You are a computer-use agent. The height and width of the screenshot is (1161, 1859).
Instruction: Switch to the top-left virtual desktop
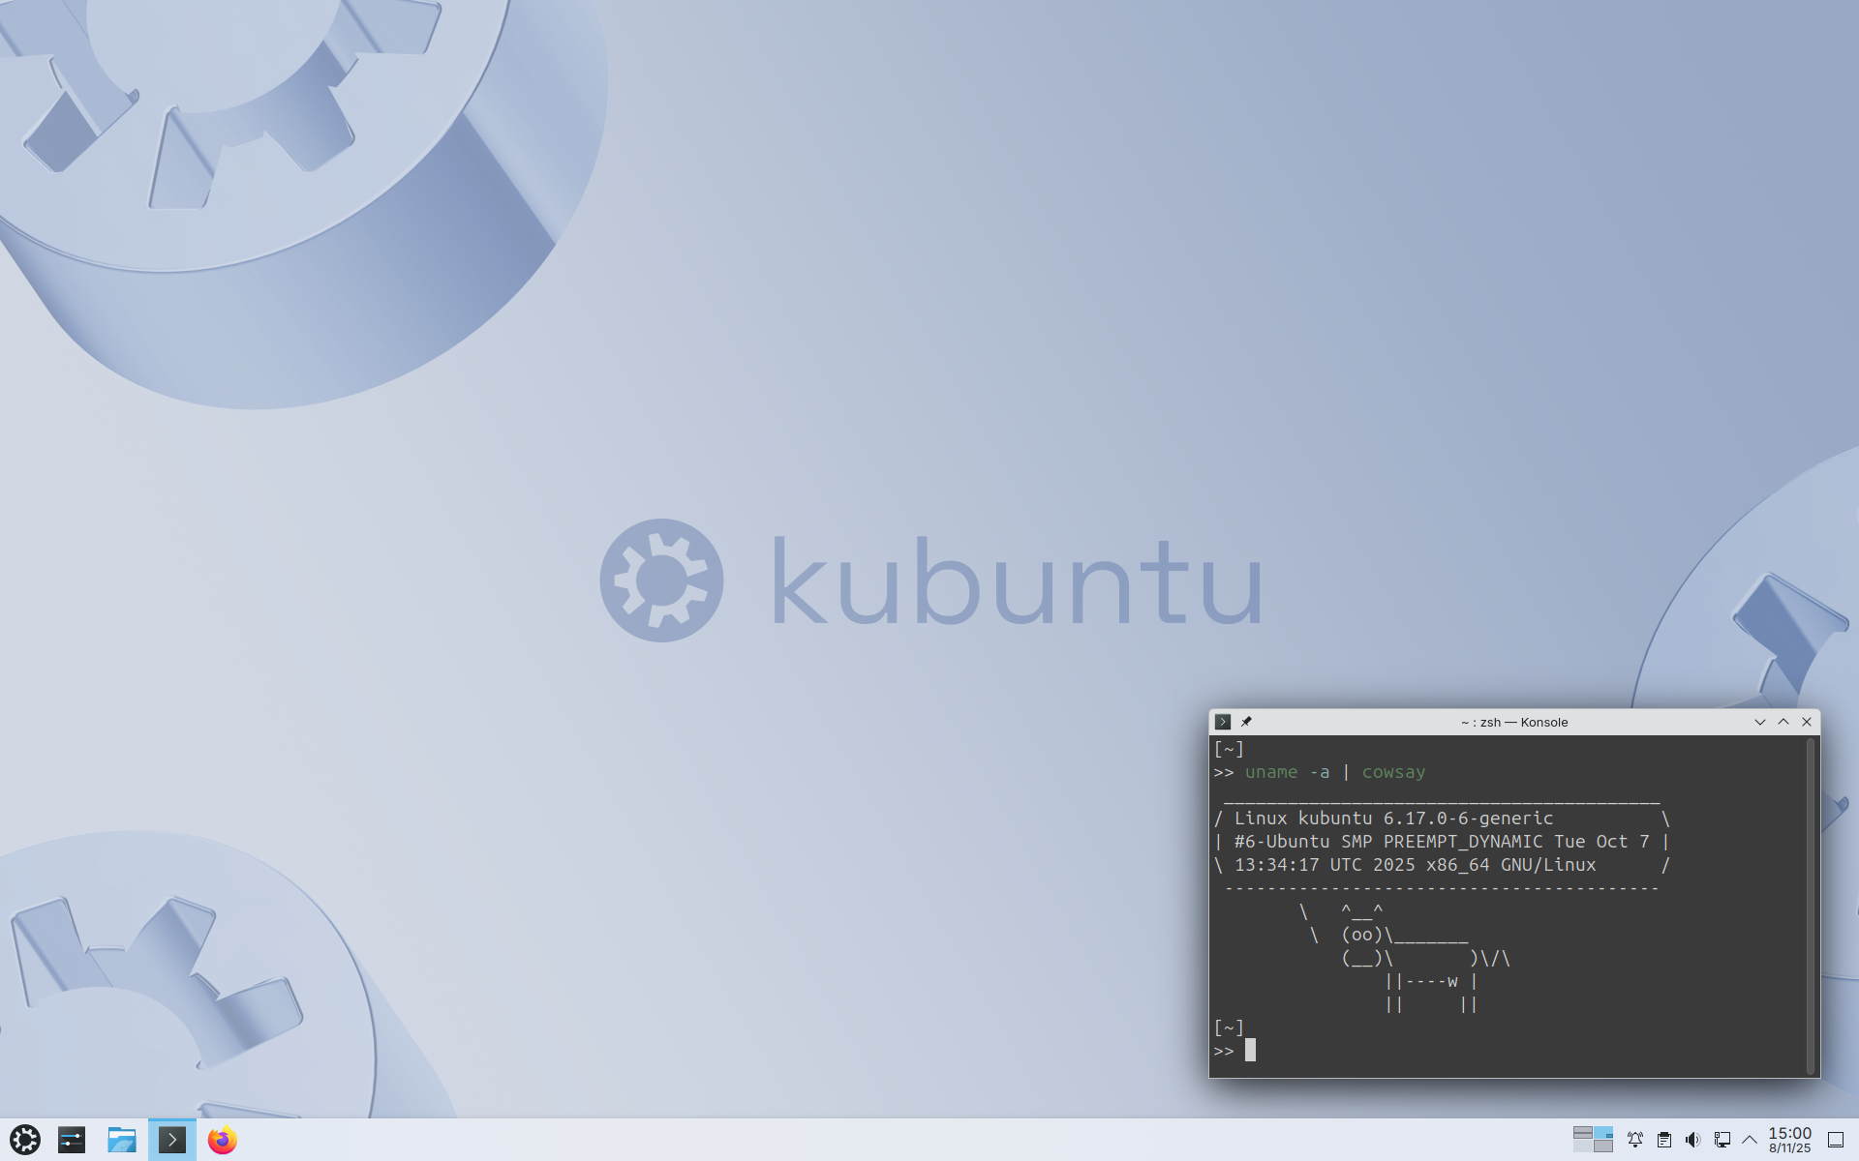(1583, 1133)
